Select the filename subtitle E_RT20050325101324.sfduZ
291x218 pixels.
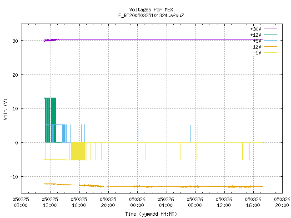(151, 15)
